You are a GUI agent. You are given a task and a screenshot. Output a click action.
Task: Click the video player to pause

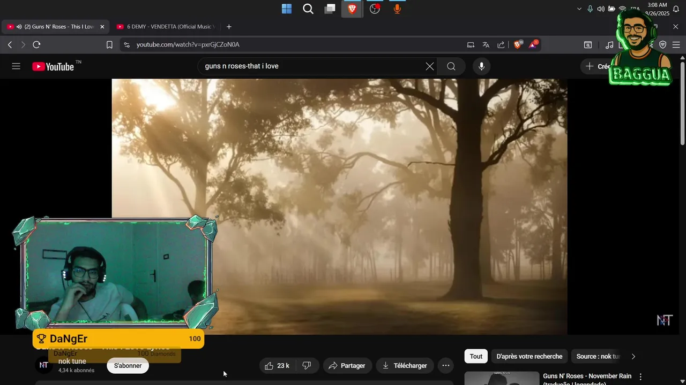339,206
